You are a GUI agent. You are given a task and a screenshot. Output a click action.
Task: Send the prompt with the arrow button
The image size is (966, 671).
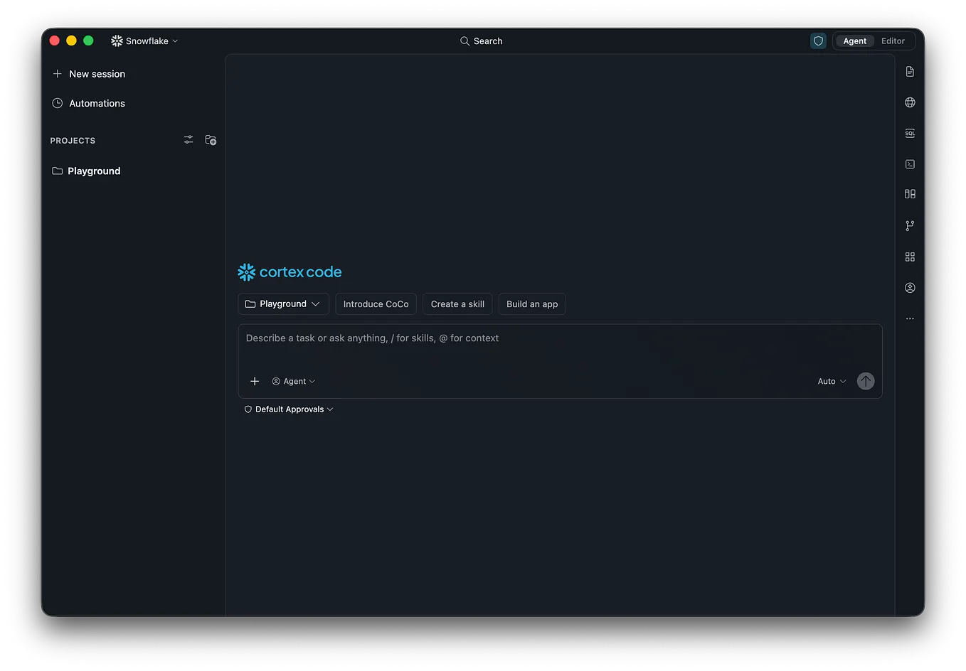click(866, 382)
